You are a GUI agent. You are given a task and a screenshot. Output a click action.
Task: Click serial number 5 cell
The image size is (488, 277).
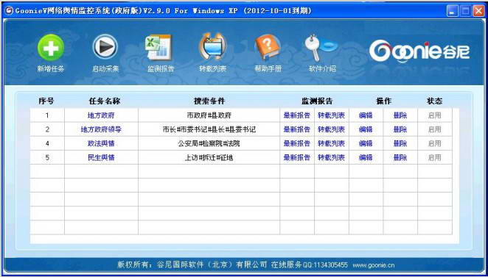point(47,157)
